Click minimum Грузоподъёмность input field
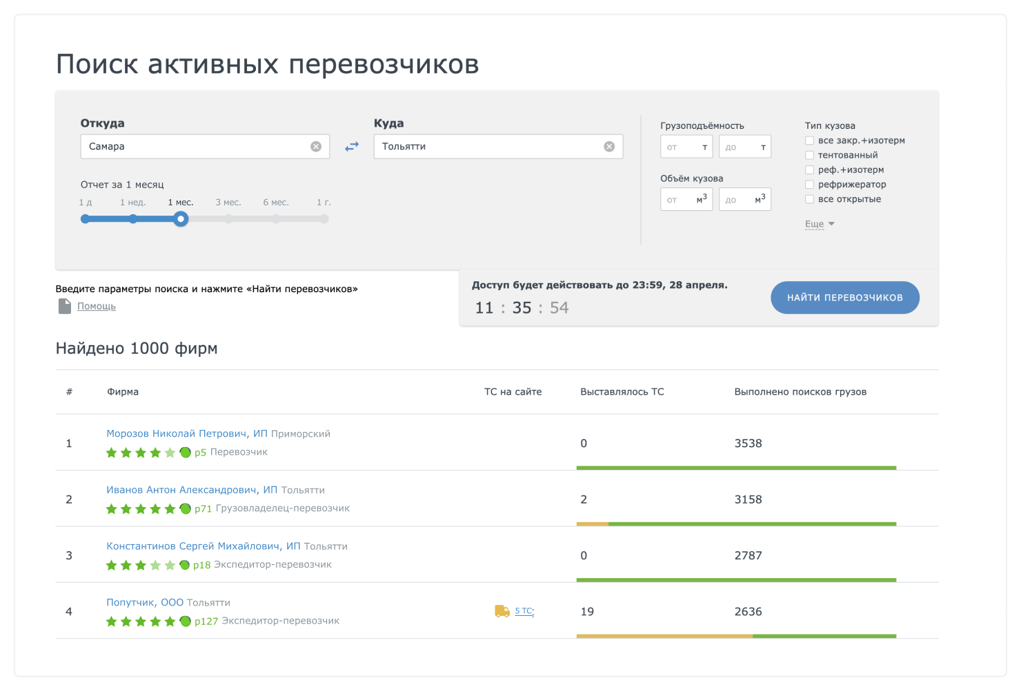Screen dimensions: 1021x691 (x=685, y=147)
